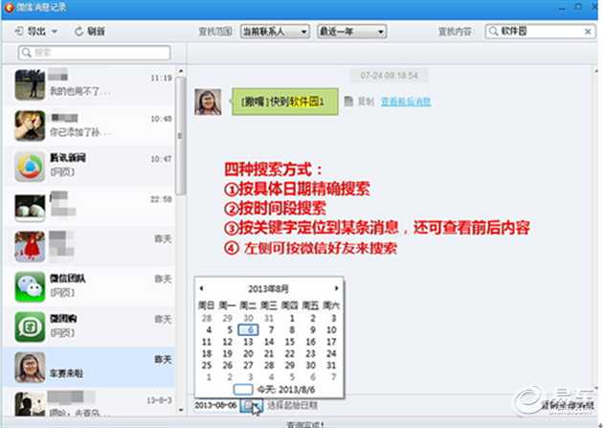Select the 车要来啦 contact avatar

click(x=31, y=367)
